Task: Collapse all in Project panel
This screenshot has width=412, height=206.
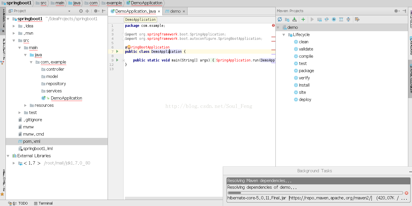Action: coord(87,11)
